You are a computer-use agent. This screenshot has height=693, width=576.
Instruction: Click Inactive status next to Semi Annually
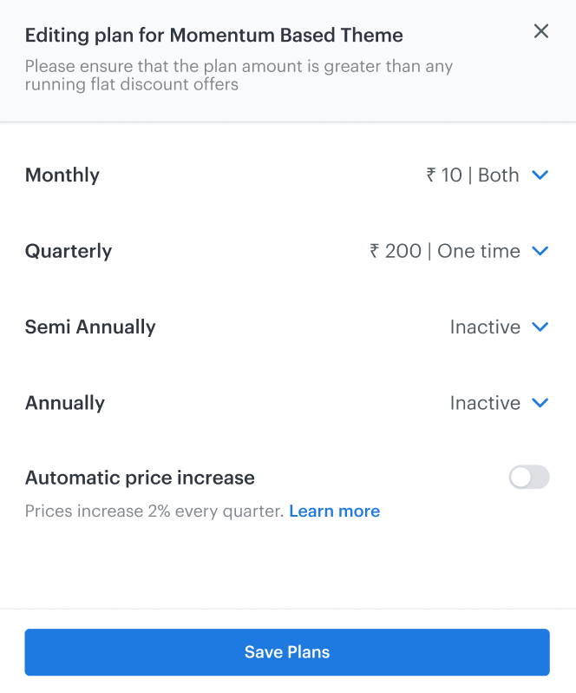485,327
